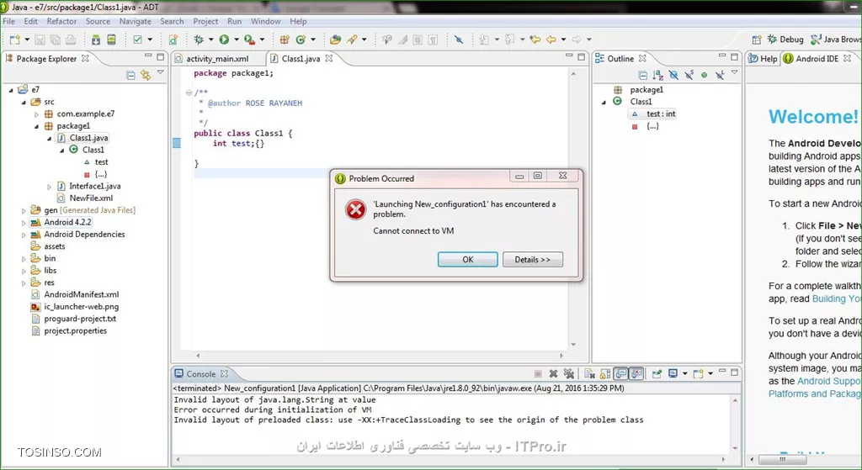862x470 pixels.
Task: Toggle Link with Editor in Package Explorer
Action: point(146,75)
